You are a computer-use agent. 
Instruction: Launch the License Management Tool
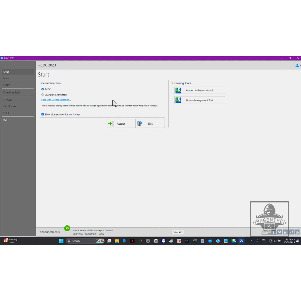pos(200,100)
